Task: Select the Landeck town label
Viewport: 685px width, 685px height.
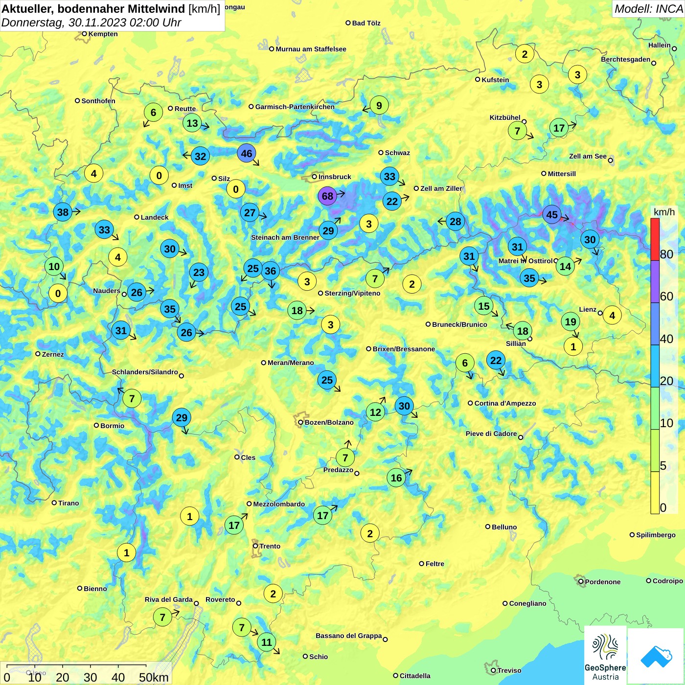Action: point(155,217)
